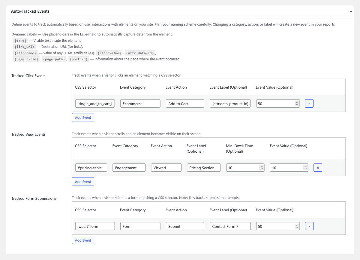360x260 pixels.
Task: Add a new tracked form submission
Action: pyautogui.click(x=83, y=240)
